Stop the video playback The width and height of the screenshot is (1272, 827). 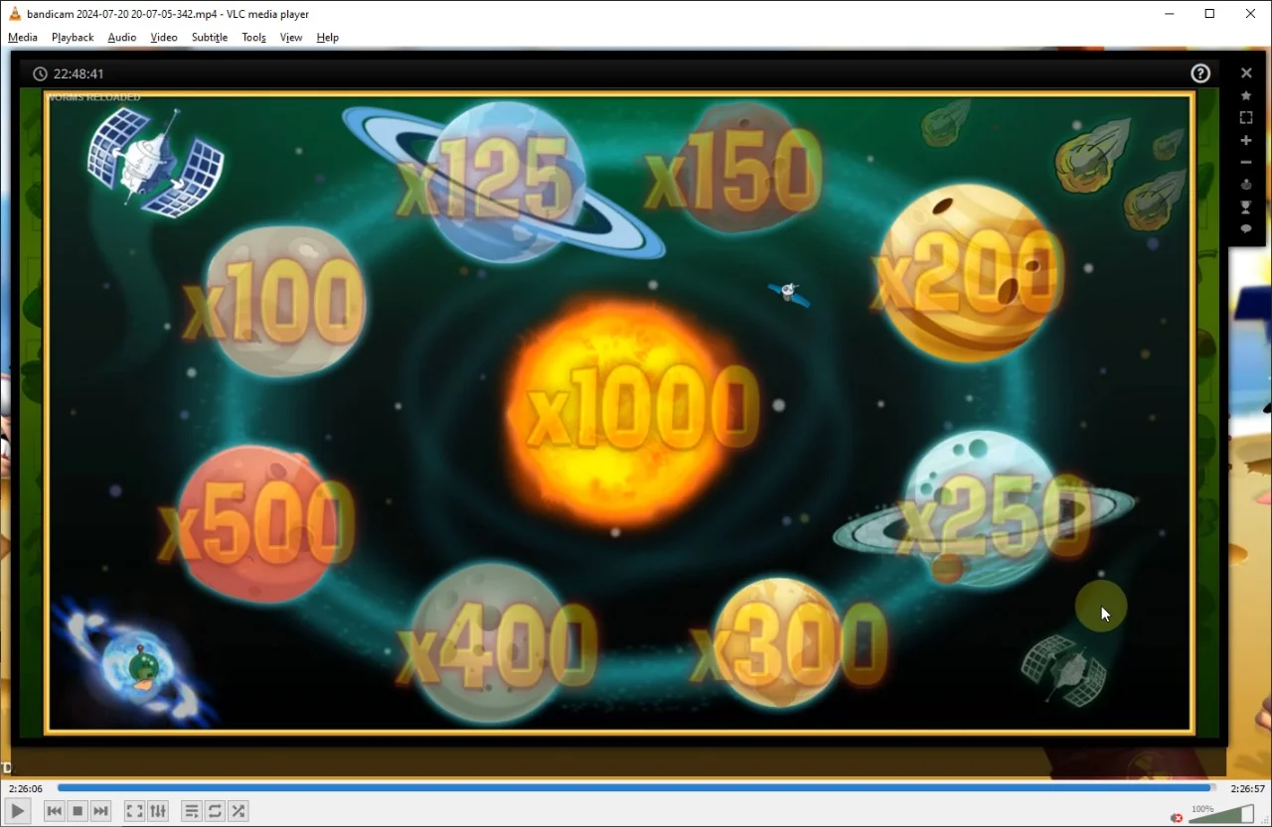[78, 811]
